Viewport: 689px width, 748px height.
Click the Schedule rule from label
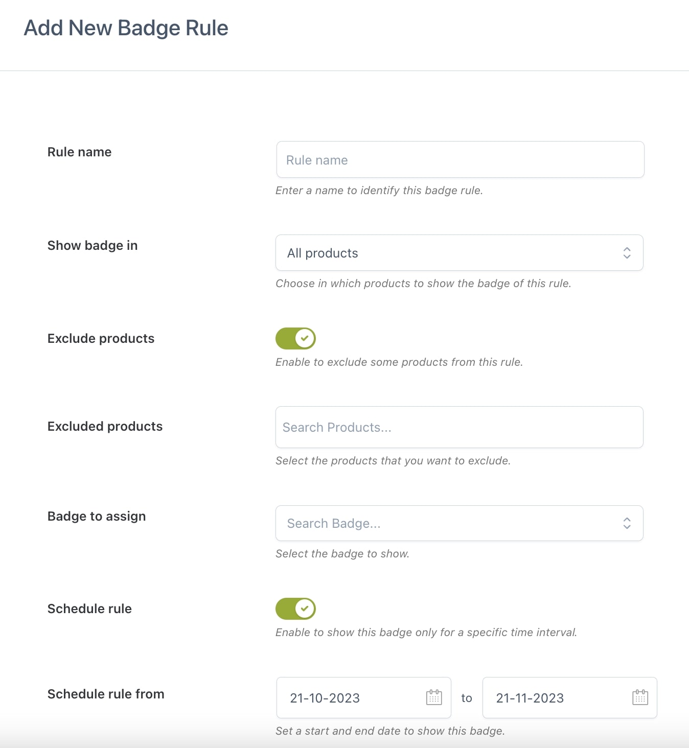click(x=106, y=694)
